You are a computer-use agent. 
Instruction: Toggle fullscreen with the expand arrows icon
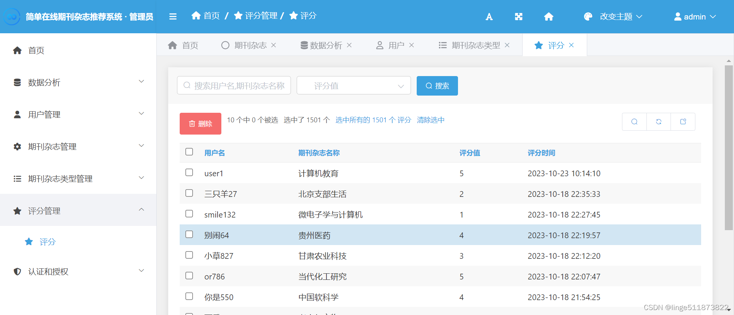(518, 16)
